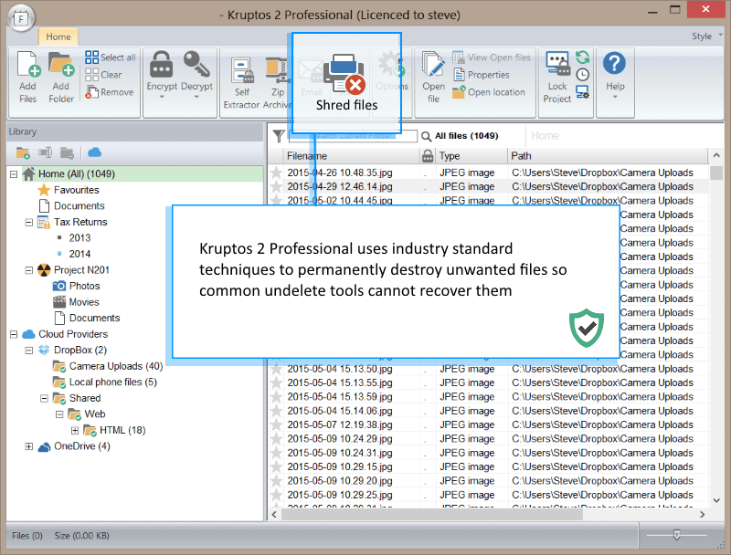This screenshot has height=555, width=731.
Task: Open the Style menu
Action: click(x=704, y=37)
